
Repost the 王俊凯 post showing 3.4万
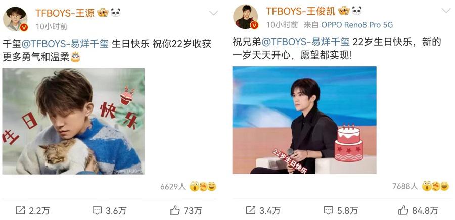point(263,210)
